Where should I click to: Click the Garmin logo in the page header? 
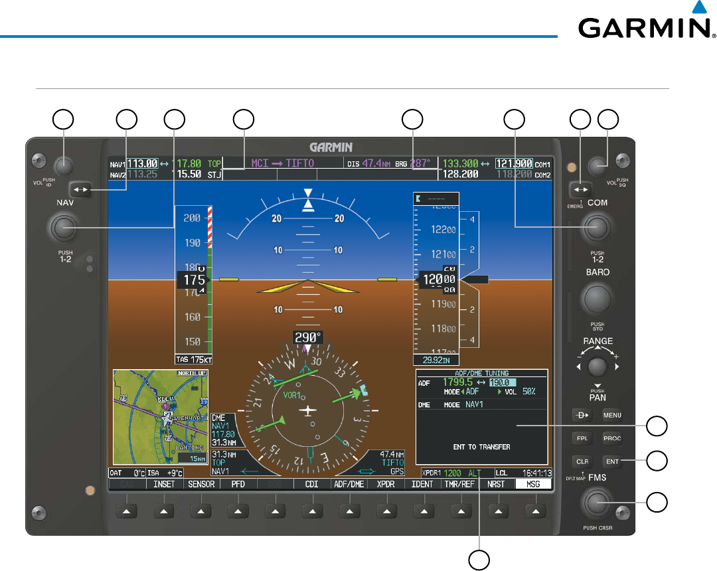[x=647, y=20]
